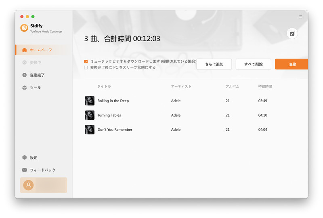Minimize the window with the yellow button
Viewport: 323px width, 218px height.
coord(27,17)
